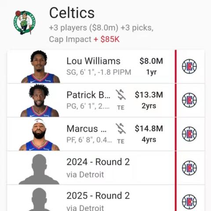Click the $8.0M 1yr salary for Lou Williams

(x=151, y=66)
